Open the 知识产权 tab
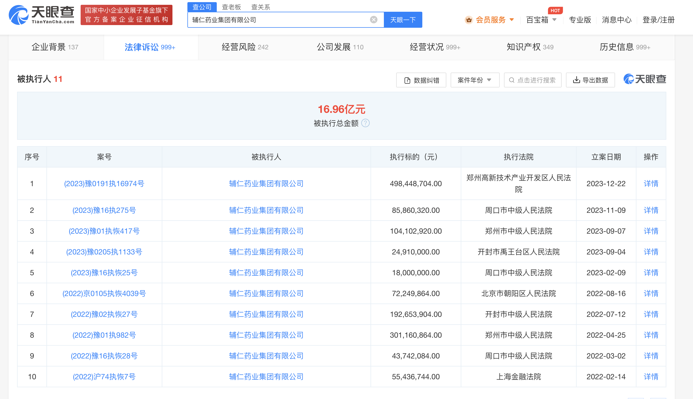The width and height of the screenshot is (693, 399). [530, 47]
